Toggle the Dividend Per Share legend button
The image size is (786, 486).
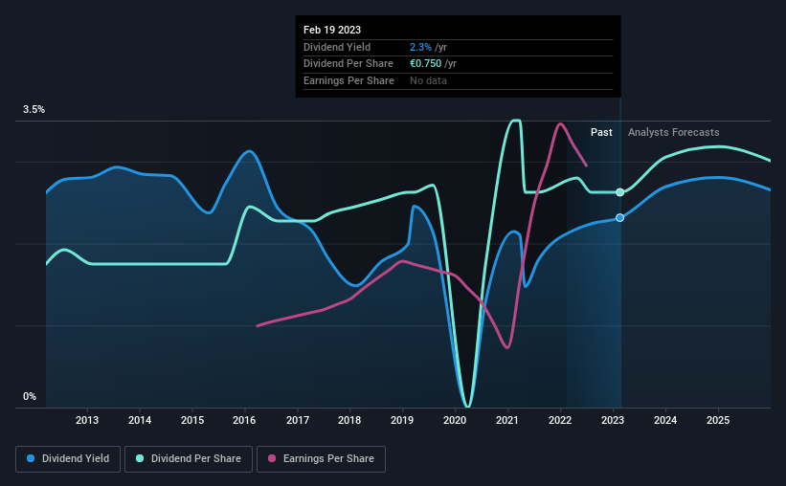[189, 459]
